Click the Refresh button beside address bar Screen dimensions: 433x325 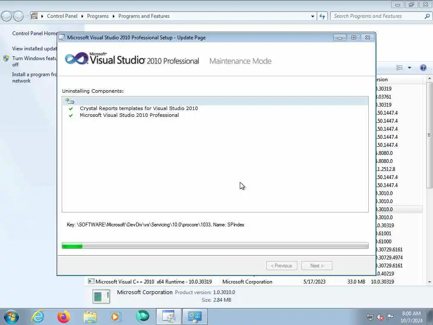[x=322, y=17]
